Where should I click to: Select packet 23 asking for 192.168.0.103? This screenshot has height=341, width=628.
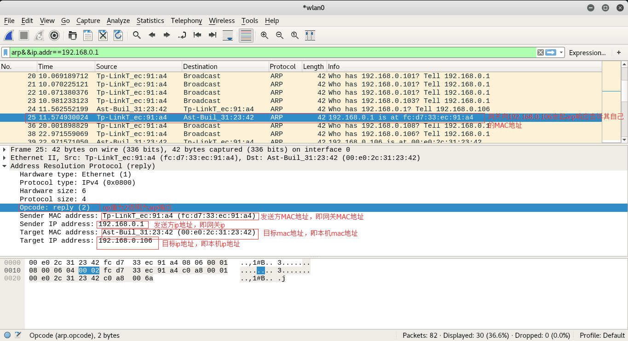301,101
